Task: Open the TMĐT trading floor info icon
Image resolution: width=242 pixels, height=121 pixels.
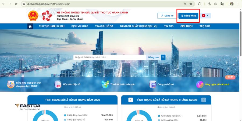Action: 11,84
